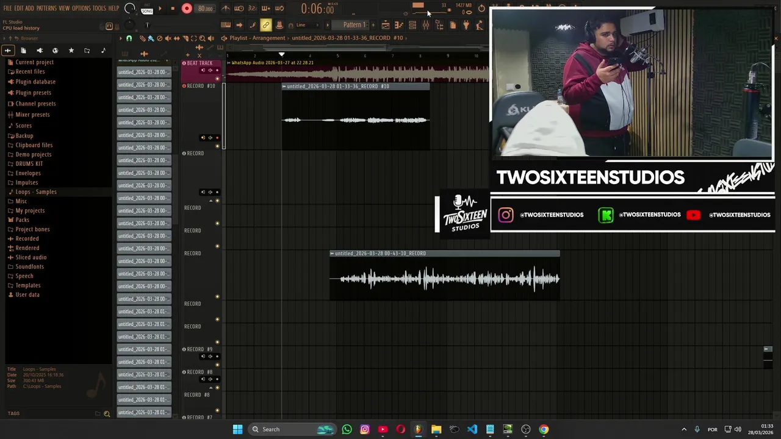The height and width of the screenshot is (439, 781).
Task: Toggle loop recording icon
Action: click(279, 9)
